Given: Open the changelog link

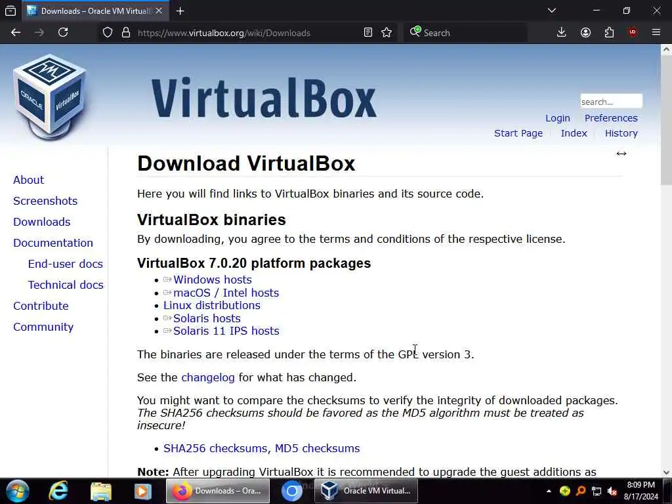Looking at the screenshot, I should coord(208,377).
